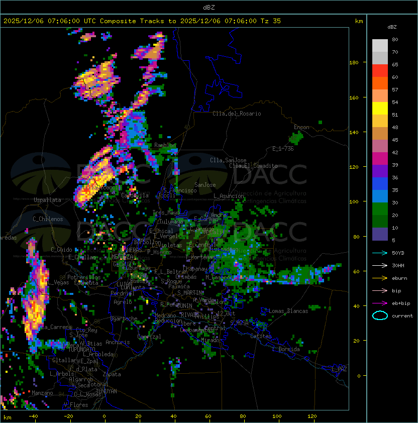
Task: Click the 80 dBZ scale value
Action: coord(395,39)
